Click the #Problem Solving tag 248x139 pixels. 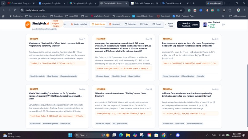click(x=103, y=76)
